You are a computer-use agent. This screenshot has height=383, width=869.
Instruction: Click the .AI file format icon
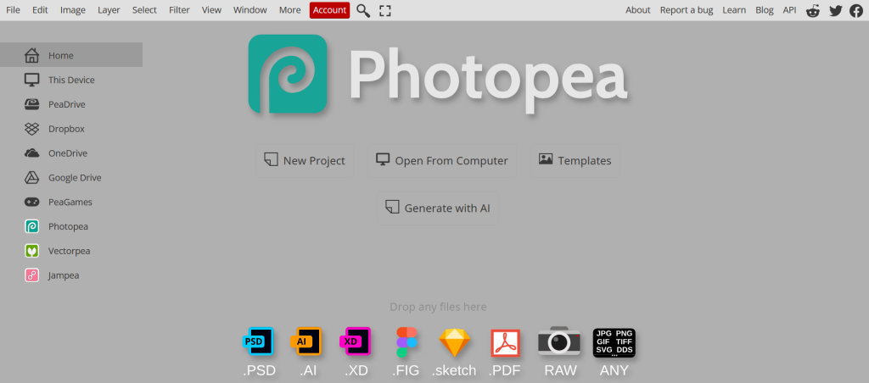coord(306,341)
